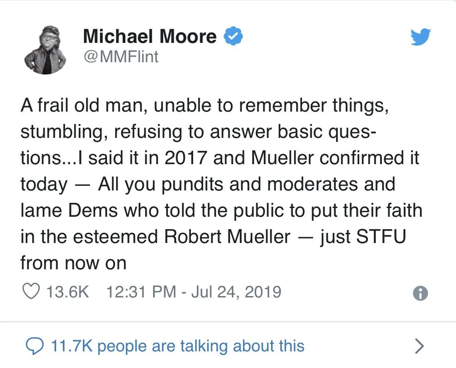456x368 pixels.
Task: Click "Robert Mueller" in the tweet text
Action: tap(228, 237)
